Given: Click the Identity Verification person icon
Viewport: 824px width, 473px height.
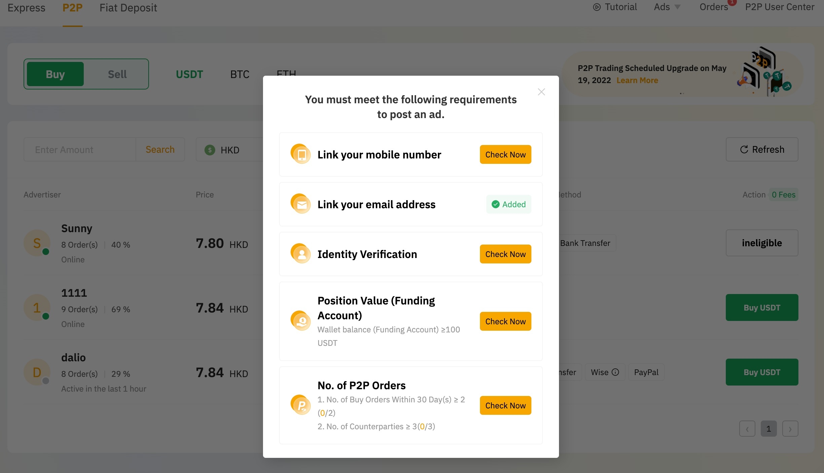Looking at the screenshot, I should 301,254.
